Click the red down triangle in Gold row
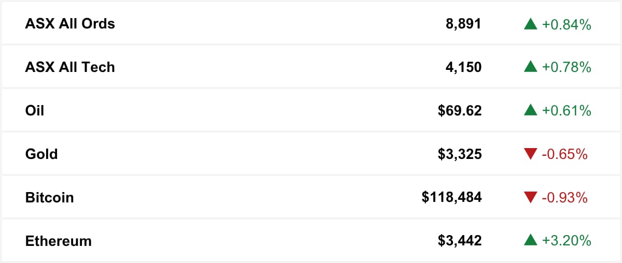Screen dimensions: 622x263 pos(530,154)
